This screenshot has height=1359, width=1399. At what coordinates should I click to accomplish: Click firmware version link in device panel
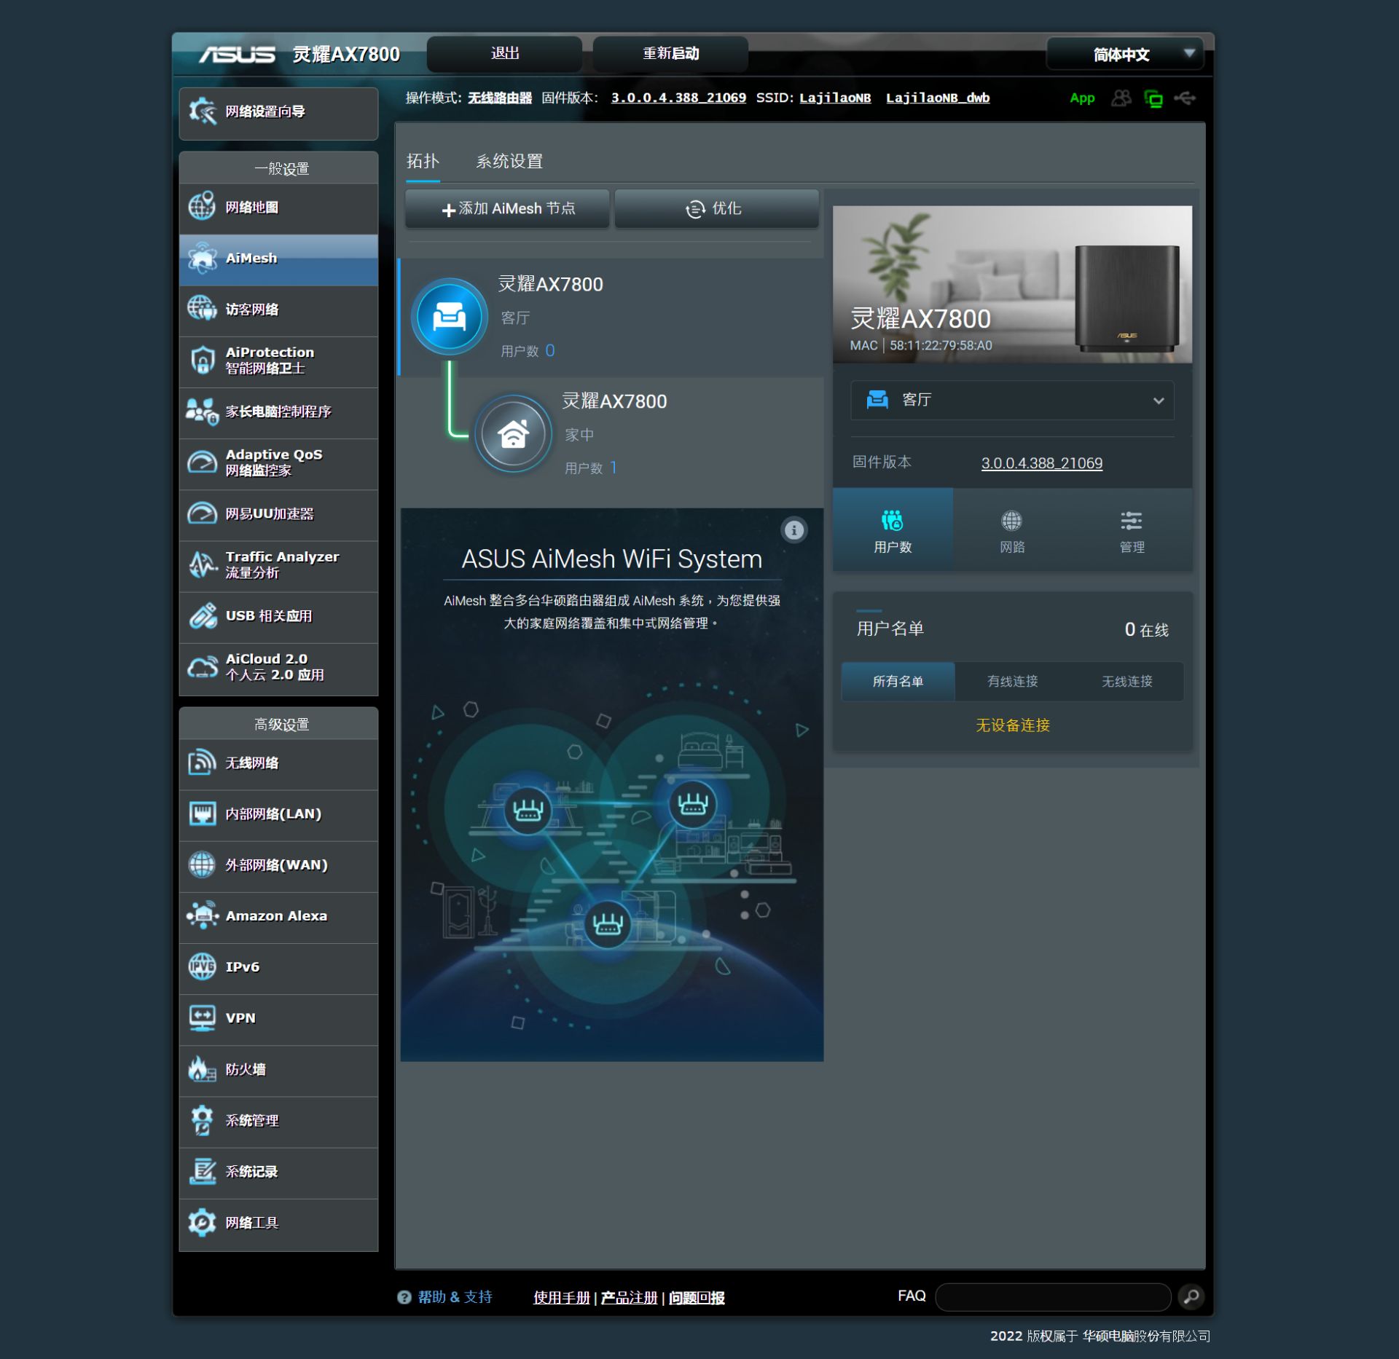[1041, 463]
